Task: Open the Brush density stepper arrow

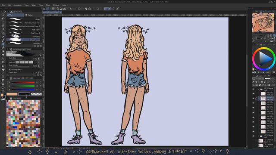Action: pos(38,66)
